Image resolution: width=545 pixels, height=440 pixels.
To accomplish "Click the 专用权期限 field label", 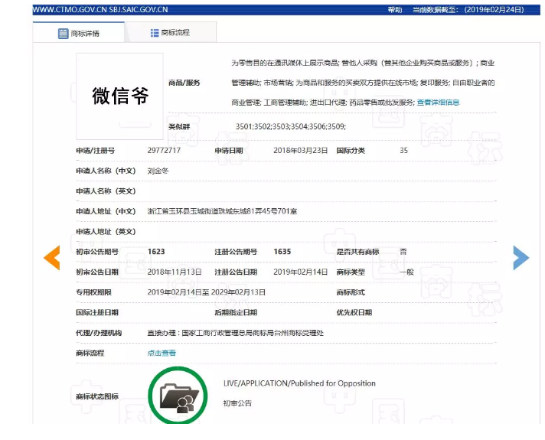I will (x=94, y=292).
